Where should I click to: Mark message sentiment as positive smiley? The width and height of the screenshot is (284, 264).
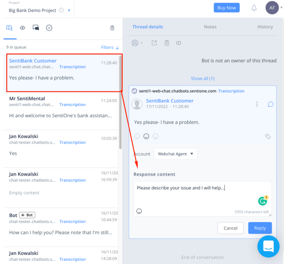137,136
